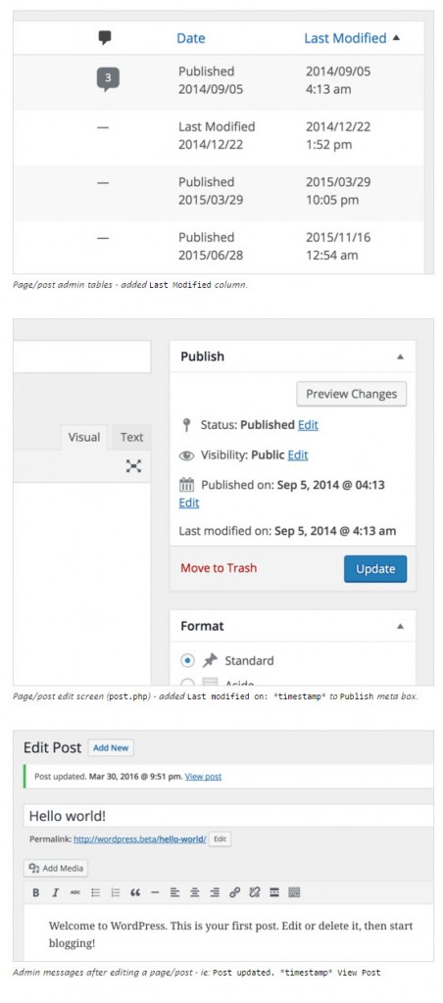Select the Standard post format radio
Screen dimensions: 443x1003
[x=187, y=661]
